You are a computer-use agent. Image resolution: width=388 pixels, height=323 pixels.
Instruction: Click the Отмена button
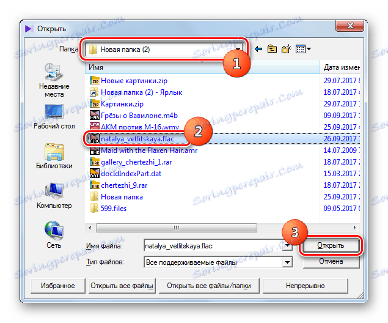(x=331, y=262)
